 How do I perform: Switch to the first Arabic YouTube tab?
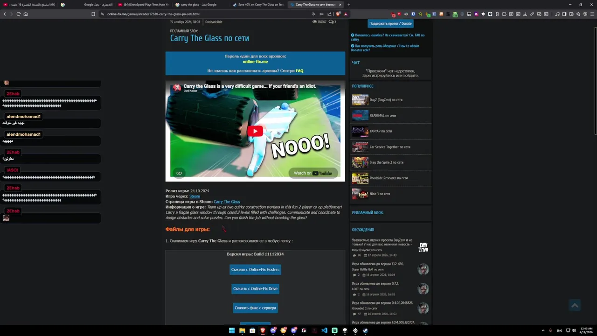tap(29, 5)
